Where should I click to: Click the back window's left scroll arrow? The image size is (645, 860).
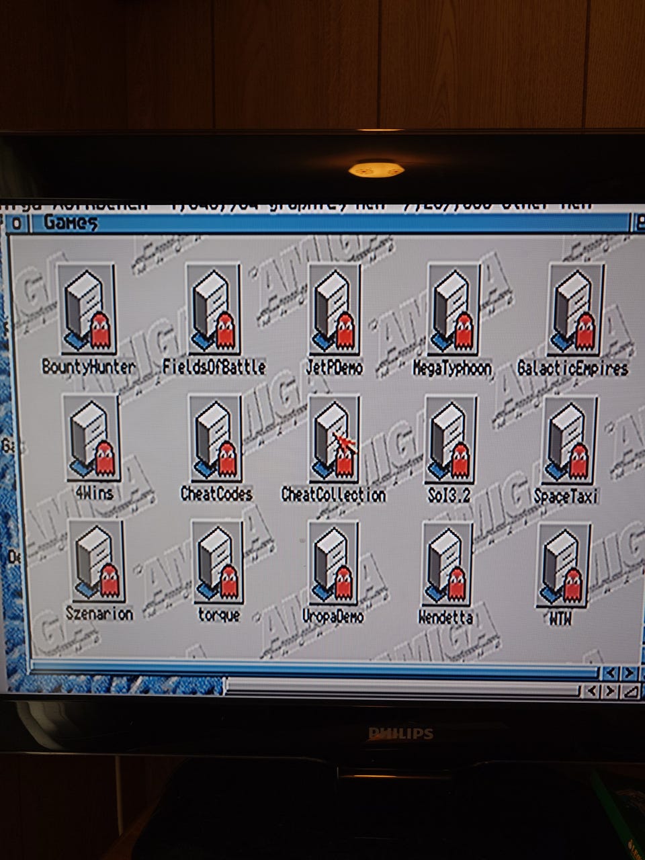591,691
